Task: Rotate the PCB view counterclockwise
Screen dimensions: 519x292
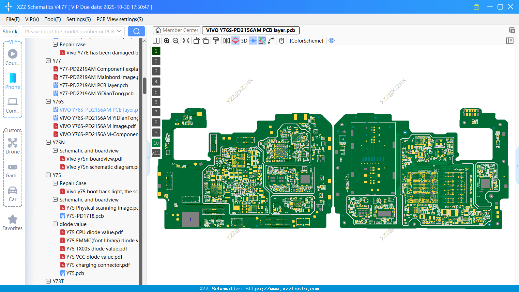Action: coord(196,40)
